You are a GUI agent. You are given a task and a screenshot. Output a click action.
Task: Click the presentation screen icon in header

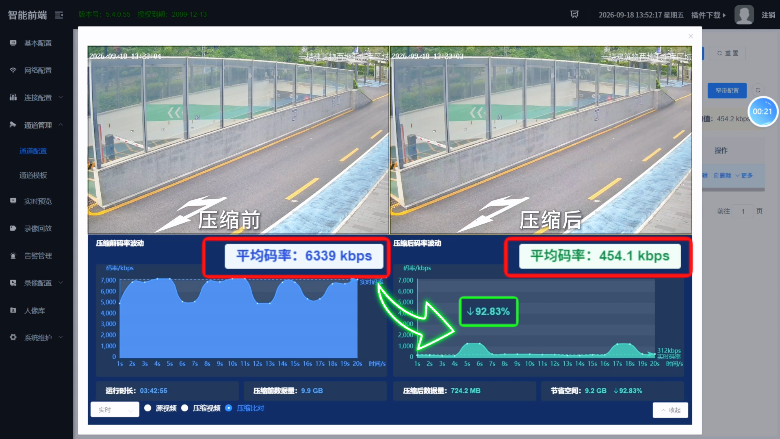574,15
